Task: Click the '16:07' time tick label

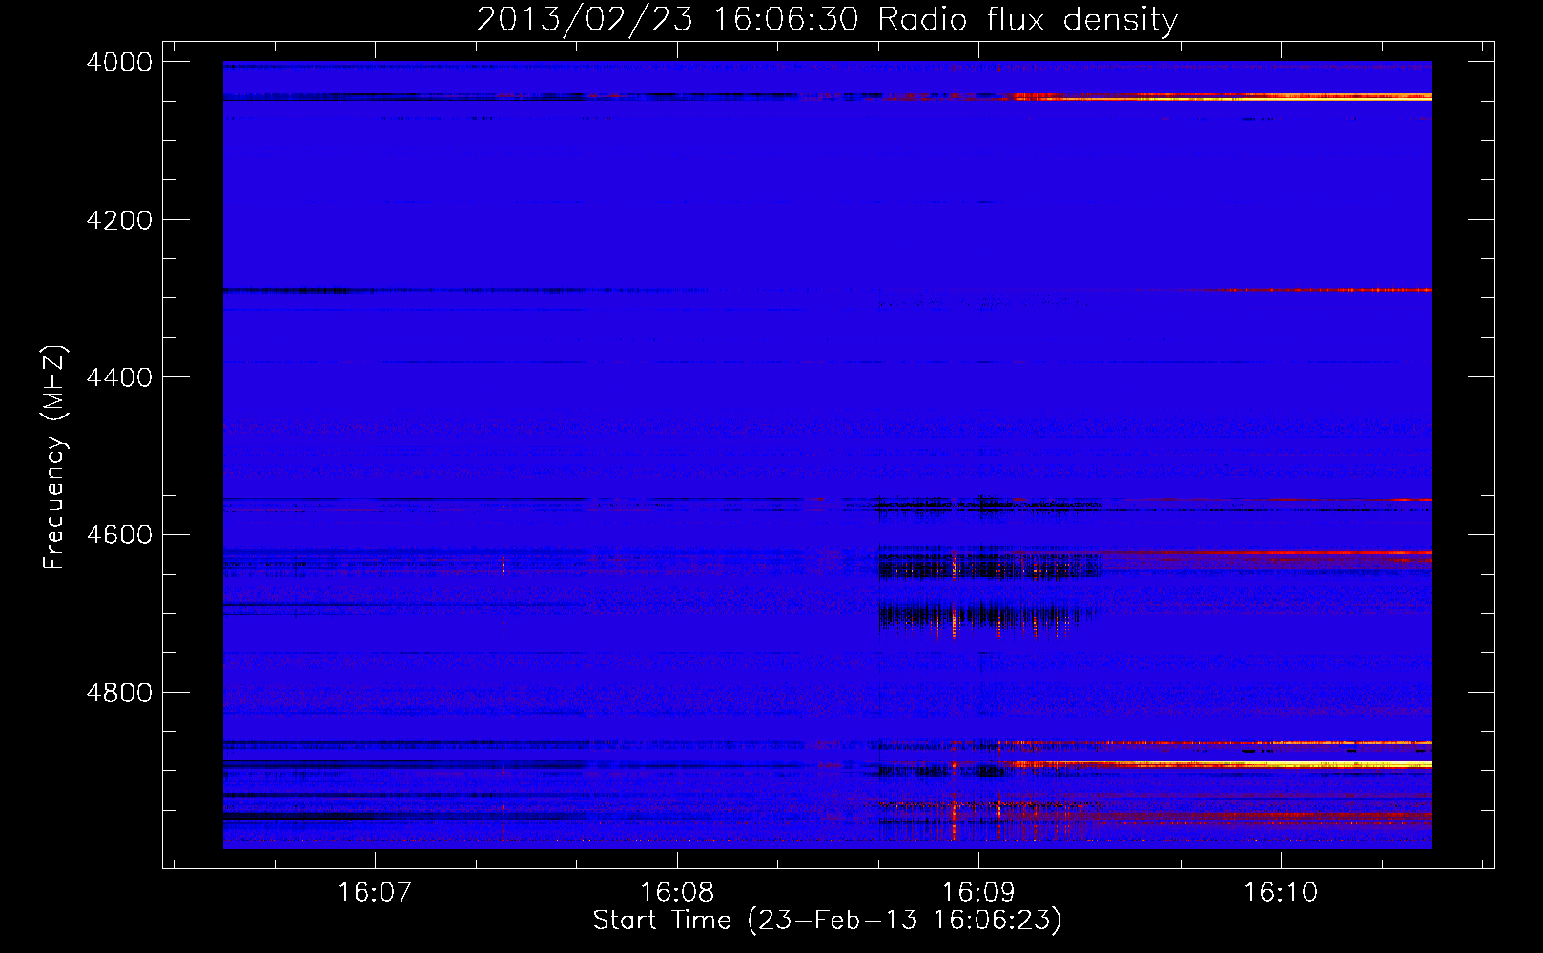Action: coord(375,892)
